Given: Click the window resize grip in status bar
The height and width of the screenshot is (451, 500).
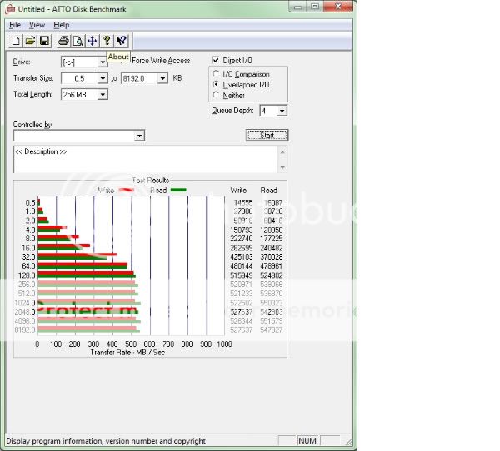Looking at the screenshot, I should click(x=348, y=442).
